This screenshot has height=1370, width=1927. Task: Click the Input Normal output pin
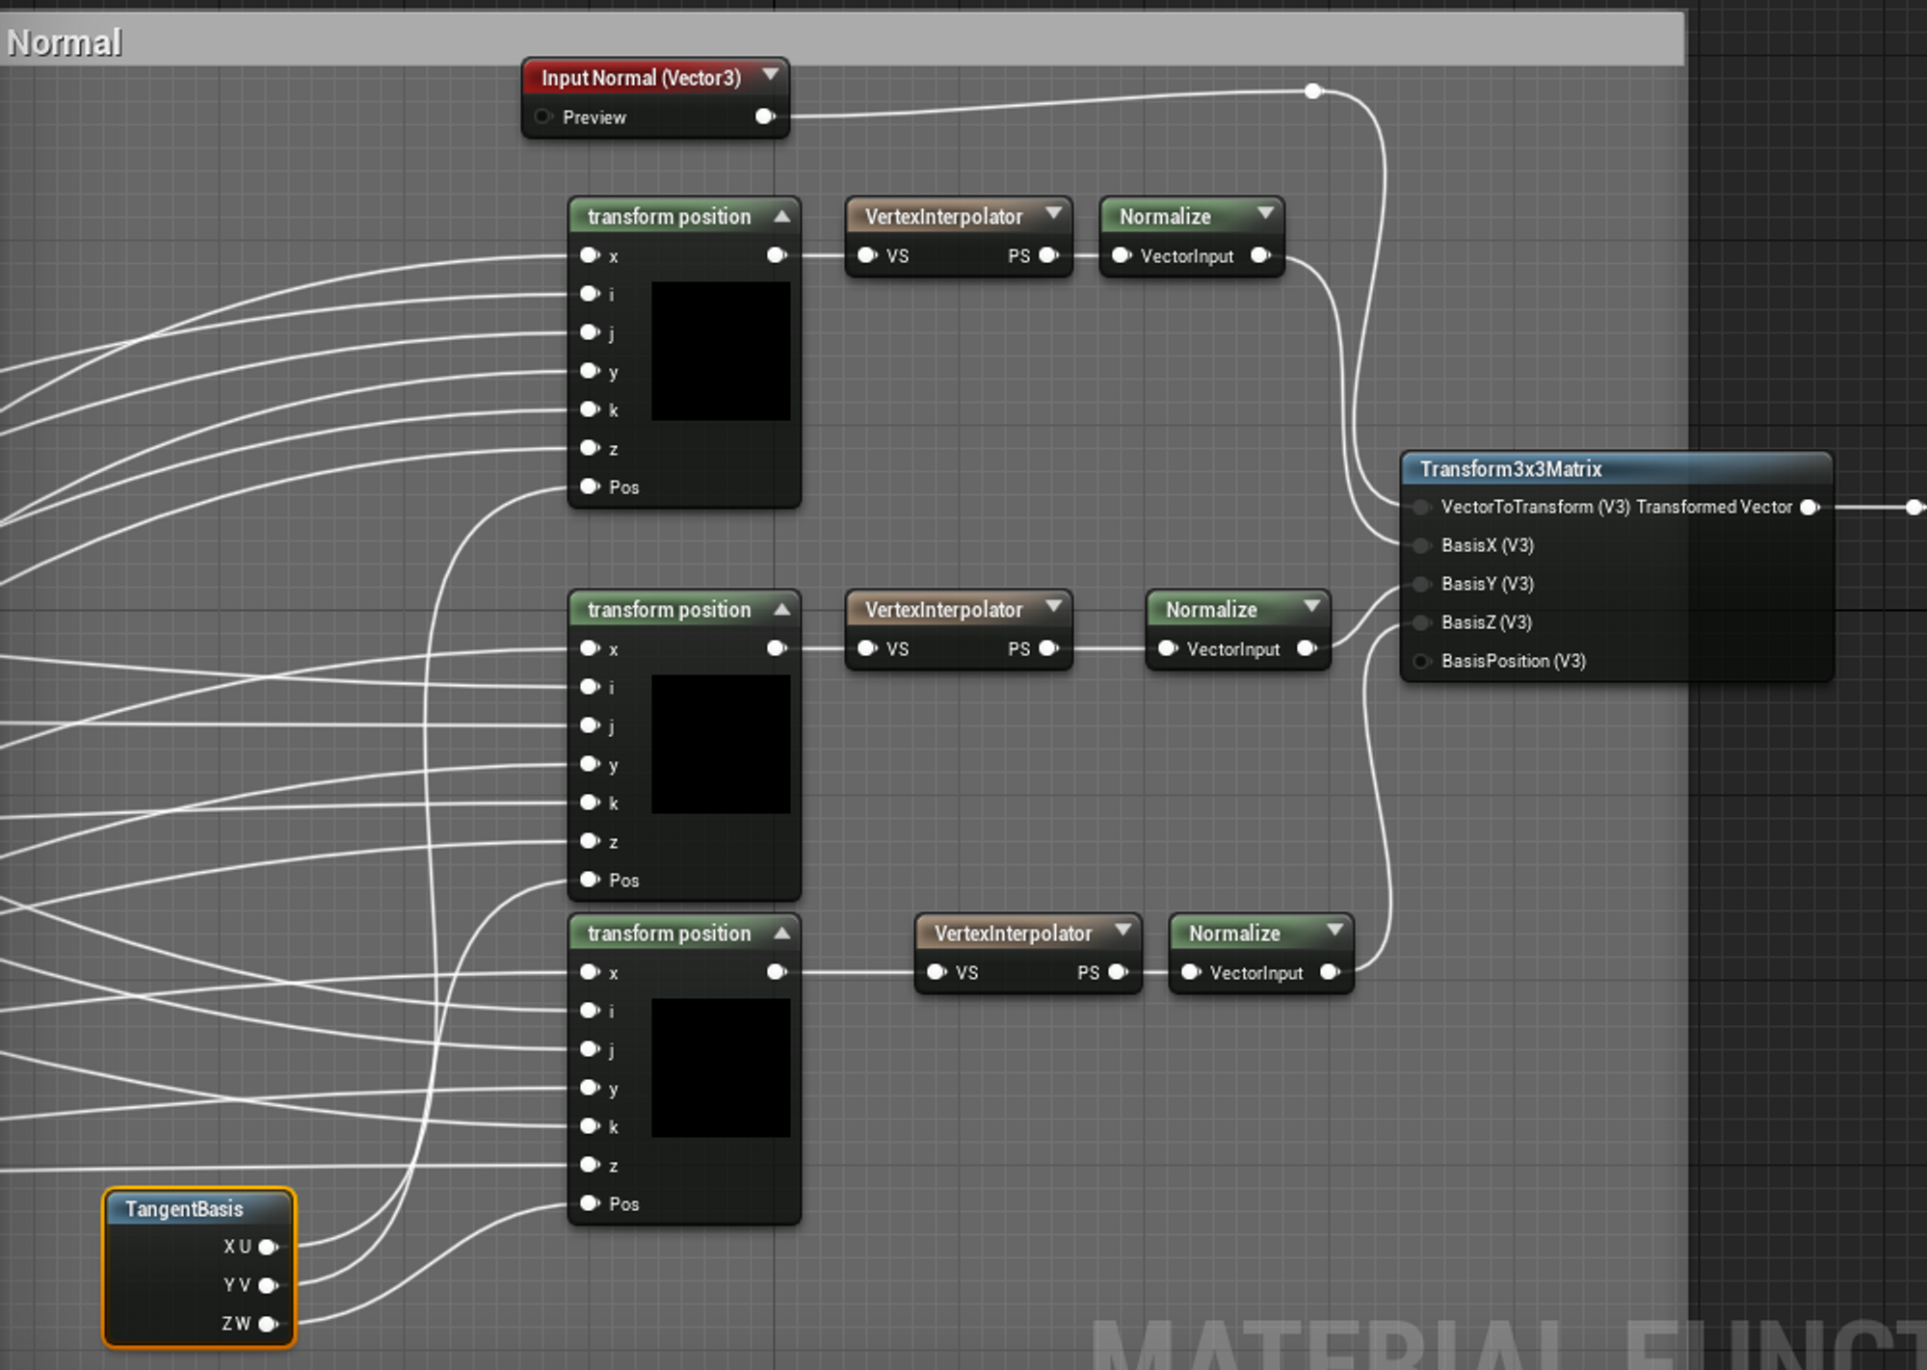(x=765, y=117)
